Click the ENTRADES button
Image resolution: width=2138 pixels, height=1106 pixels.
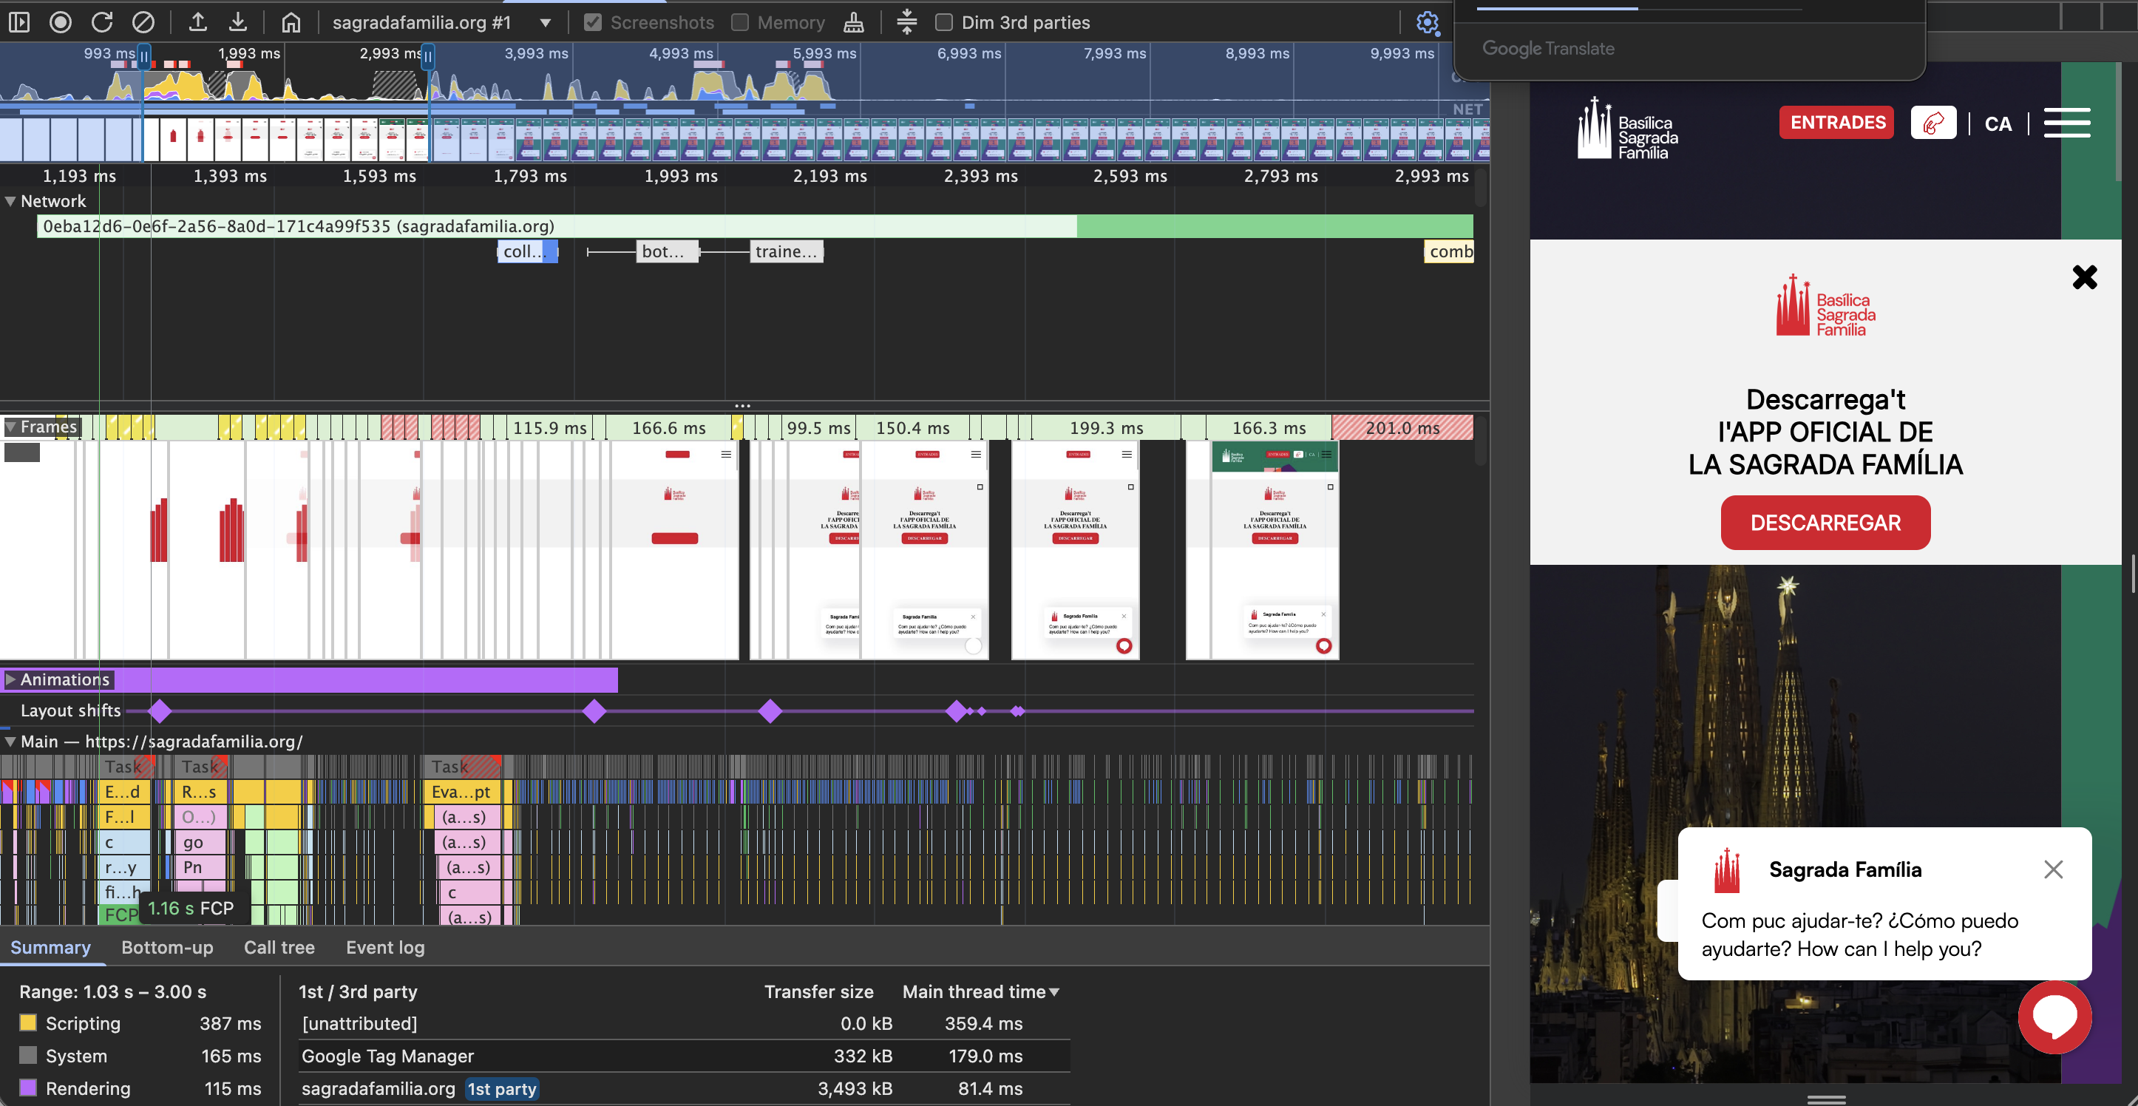1836,123
